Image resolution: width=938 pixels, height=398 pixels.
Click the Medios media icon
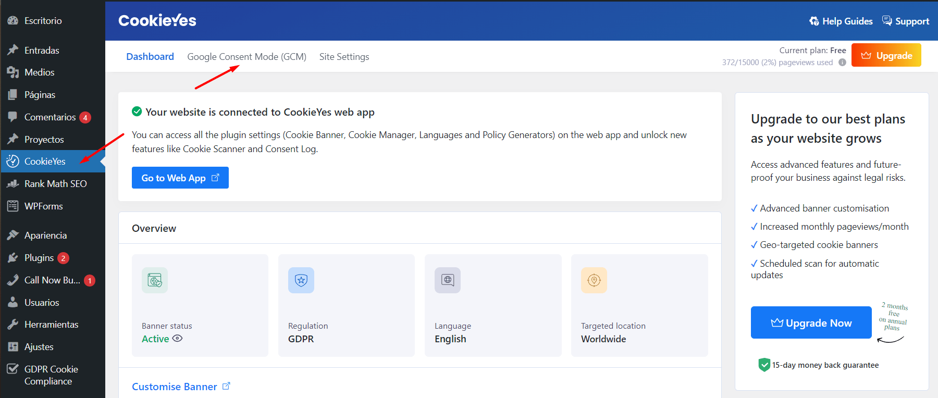(13, 72)
